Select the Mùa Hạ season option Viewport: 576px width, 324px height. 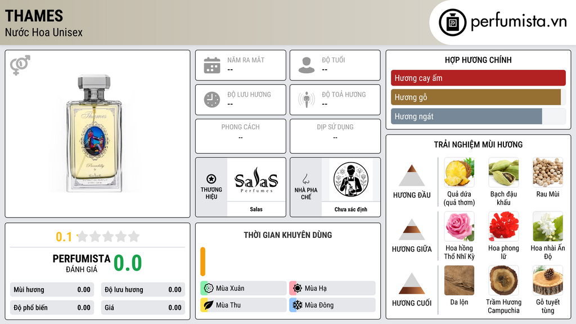coord(332,289)
